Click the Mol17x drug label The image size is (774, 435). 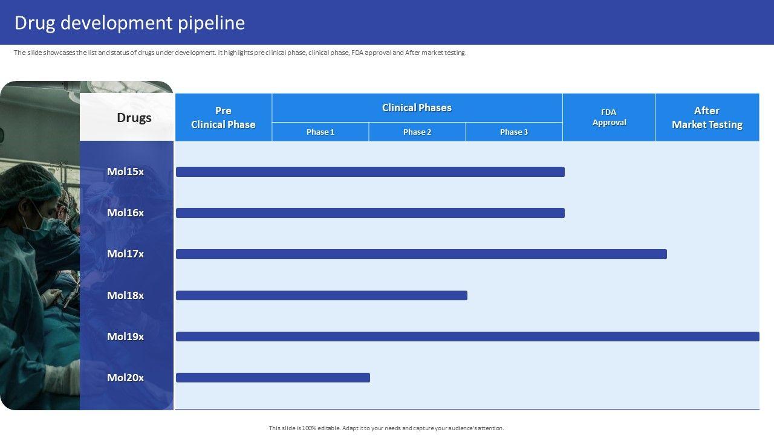click(126, 254)
